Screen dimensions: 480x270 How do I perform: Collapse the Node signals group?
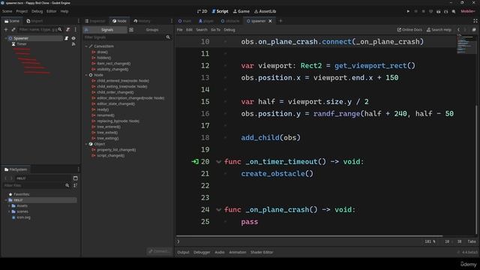pos(86,75)
